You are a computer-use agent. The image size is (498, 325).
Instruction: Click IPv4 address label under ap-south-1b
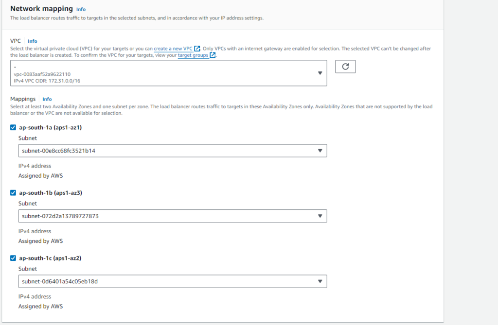[x=35, y=231]
